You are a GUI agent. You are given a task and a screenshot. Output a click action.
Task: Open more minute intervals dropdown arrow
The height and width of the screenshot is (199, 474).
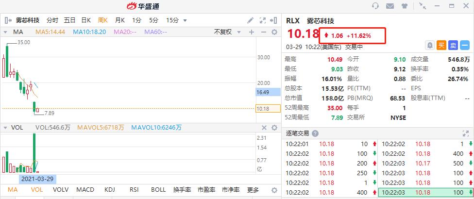click(185, 20)
